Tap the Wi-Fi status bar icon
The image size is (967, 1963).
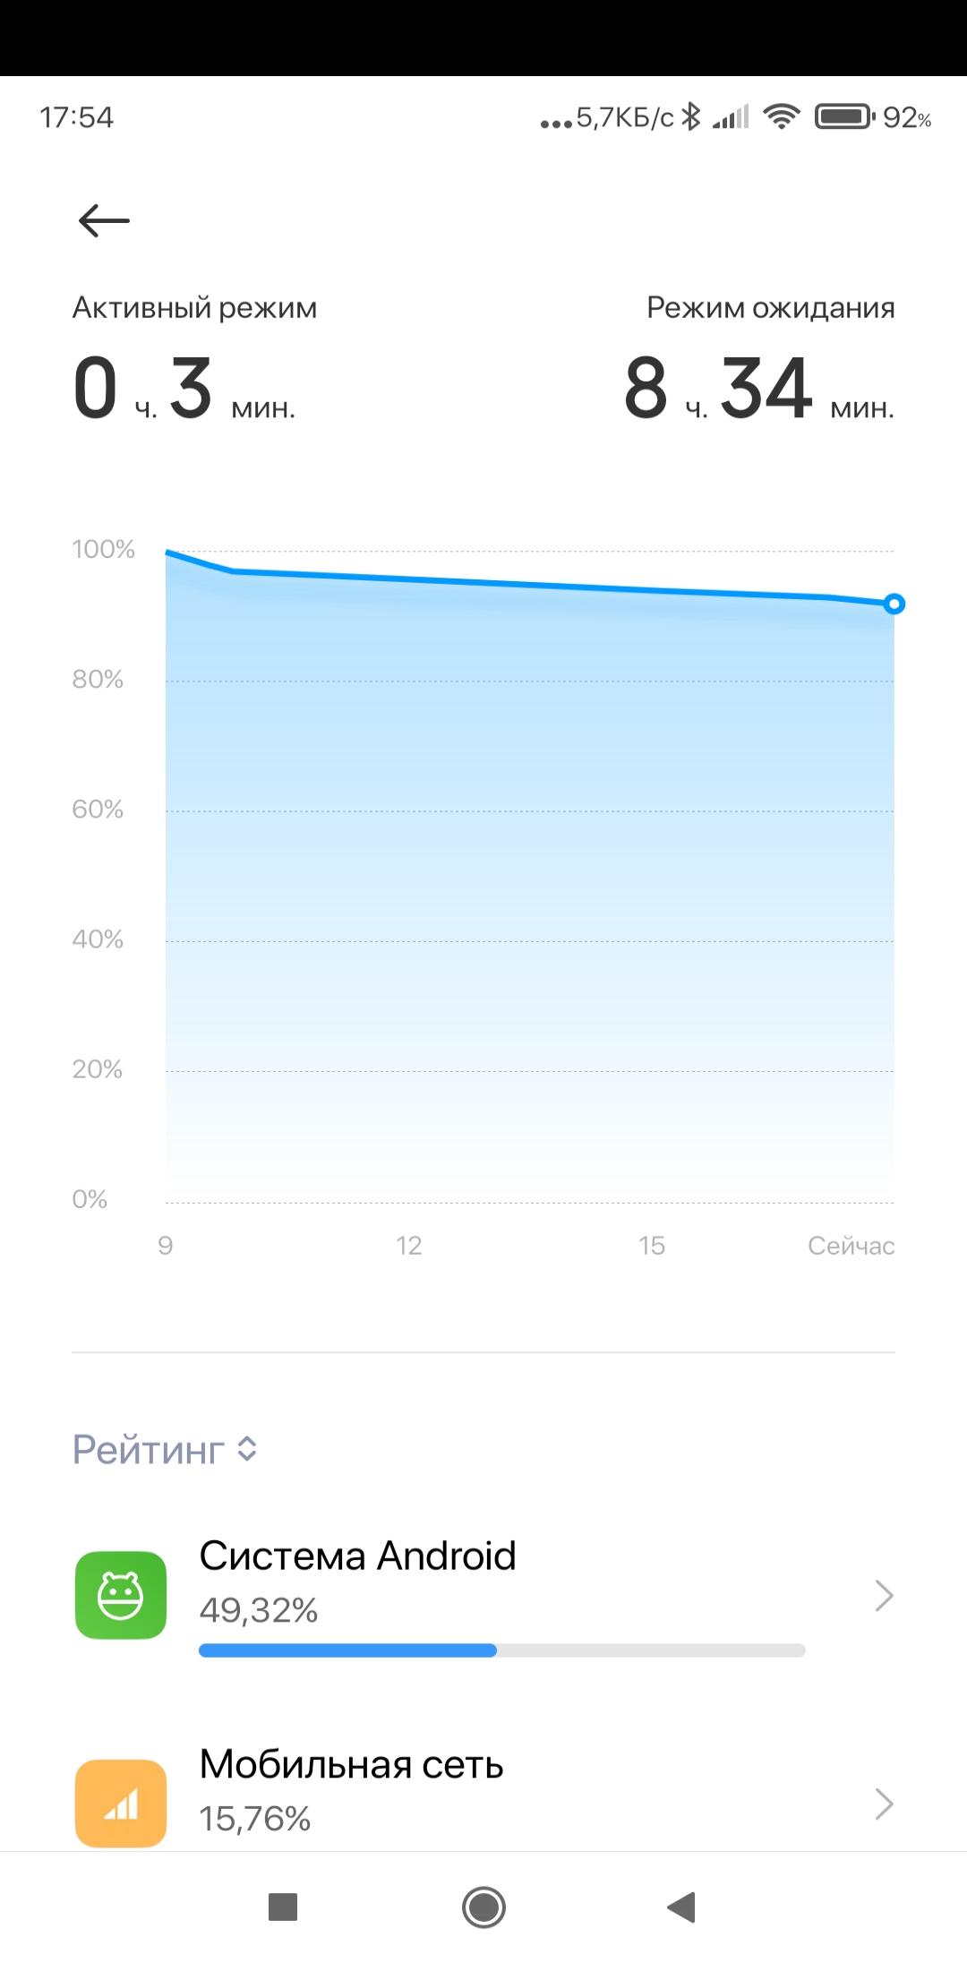(x=781, y=116)
